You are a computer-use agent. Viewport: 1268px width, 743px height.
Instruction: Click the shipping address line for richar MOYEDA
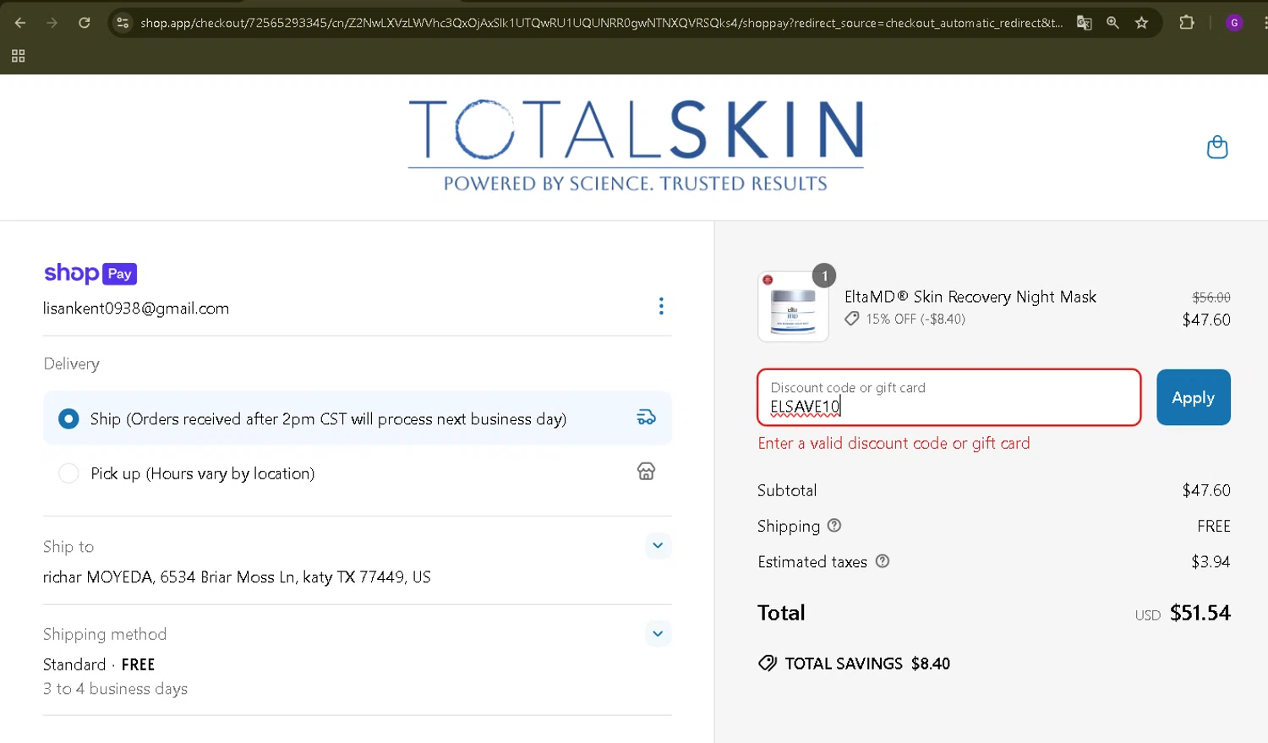(237, 577)
